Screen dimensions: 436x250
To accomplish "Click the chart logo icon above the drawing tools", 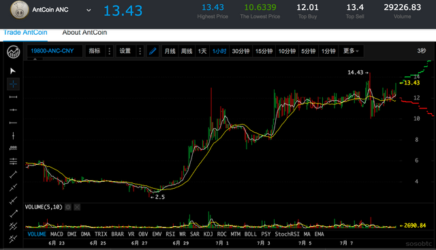I will 14,52.
